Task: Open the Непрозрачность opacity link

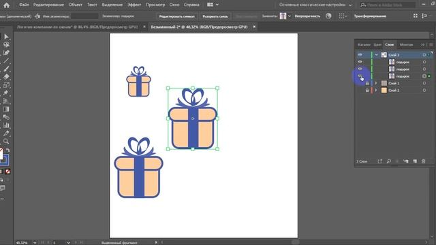Action: (307, 16)
